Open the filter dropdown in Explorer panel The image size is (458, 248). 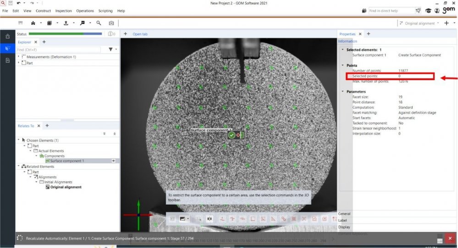point(110,49)
